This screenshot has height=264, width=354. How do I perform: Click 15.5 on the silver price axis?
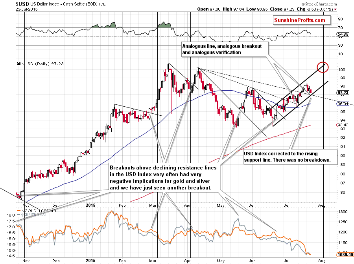coord(11,244)
